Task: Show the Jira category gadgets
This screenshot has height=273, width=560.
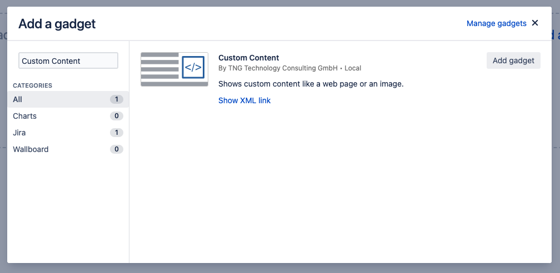Action: click(x=19, y=133)
